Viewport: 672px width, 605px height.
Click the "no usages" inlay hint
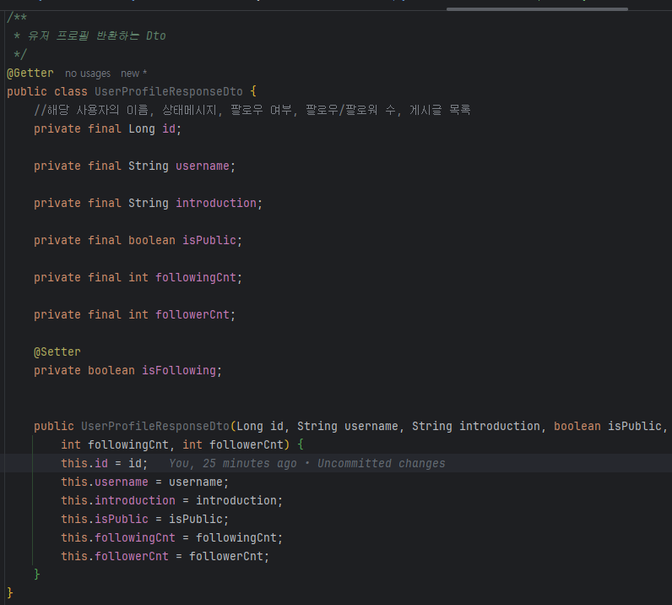[88, 74]
